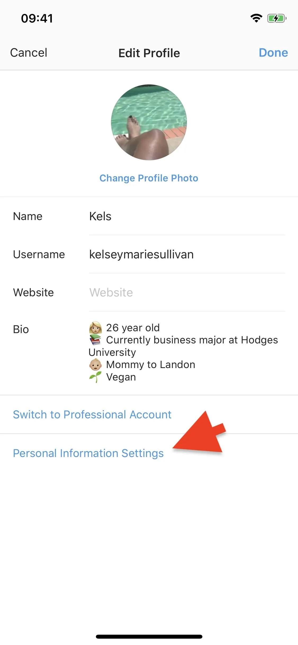Tap the Wi-Fi status icon
This screenshot has height=645, width=298.
pyautogui.click(x=256, y=18)
